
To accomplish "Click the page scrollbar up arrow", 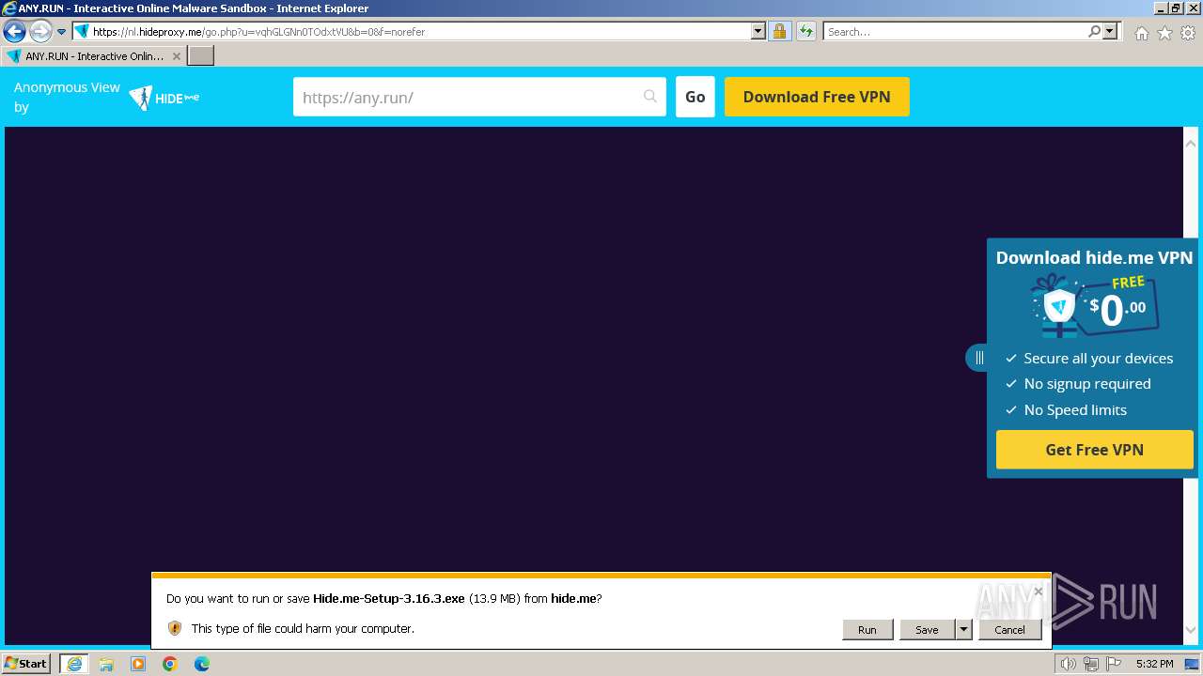I will [1191, 144].
